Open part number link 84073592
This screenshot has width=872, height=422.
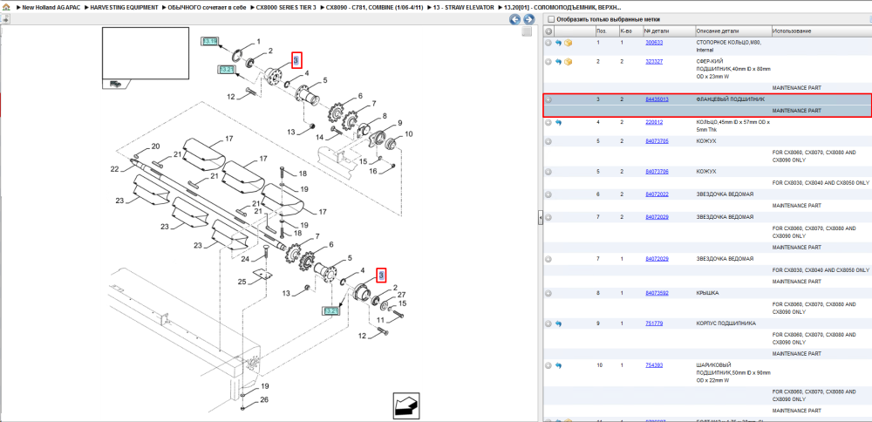point(657,292)
